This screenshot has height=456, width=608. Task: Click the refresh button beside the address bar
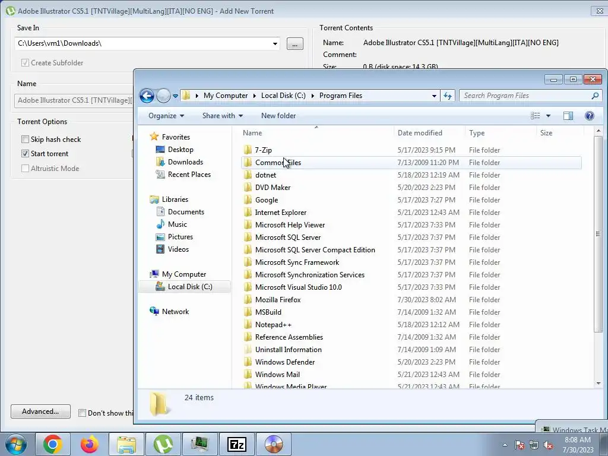448,96
